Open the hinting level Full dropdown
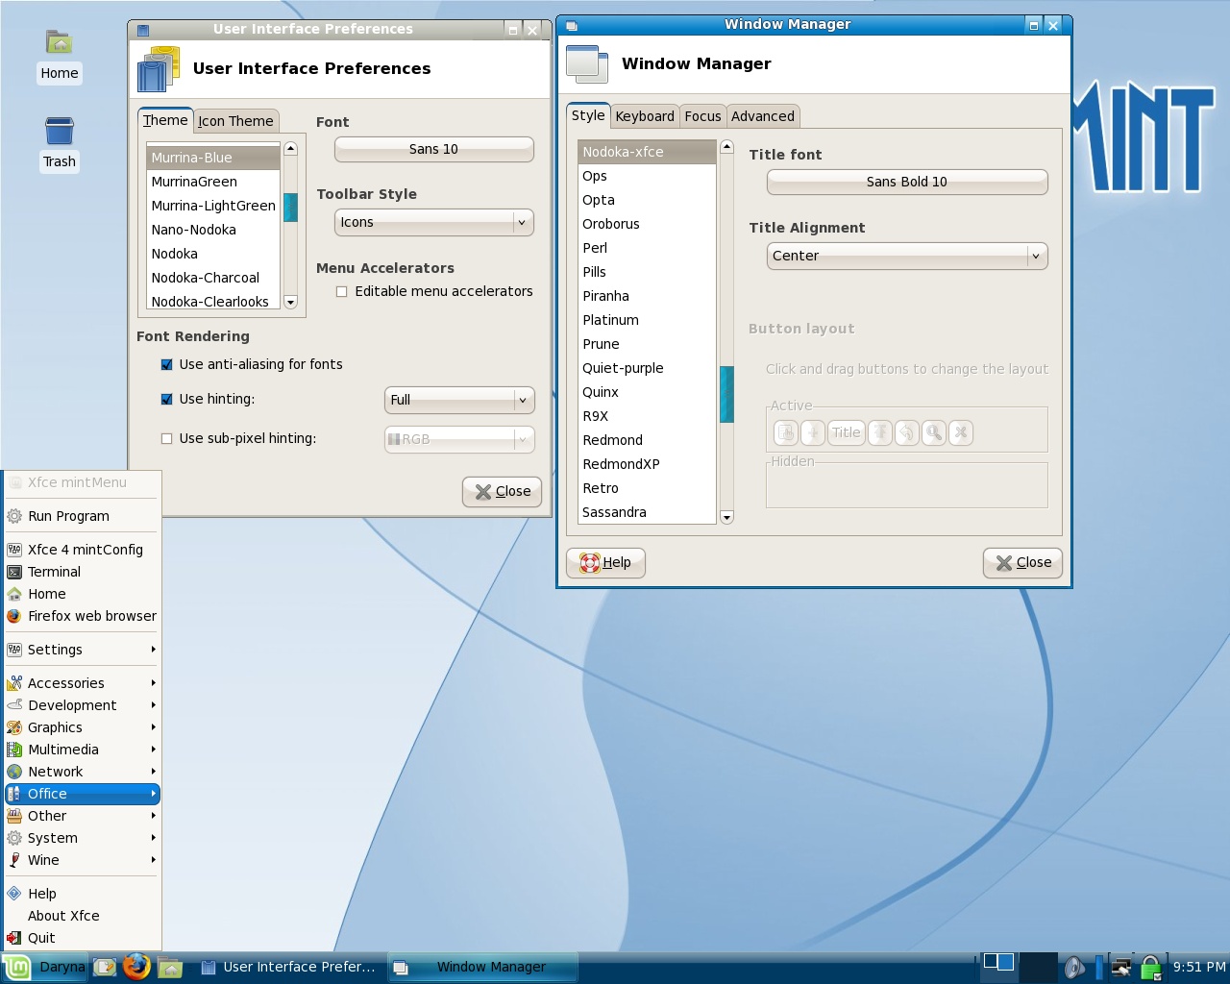1230x984 pixels. (459, 400)
